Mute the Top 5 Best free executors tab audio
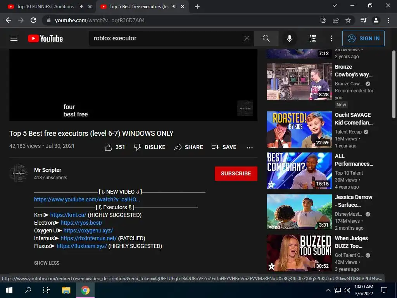397x298 pixels. [x=174, y=7]
